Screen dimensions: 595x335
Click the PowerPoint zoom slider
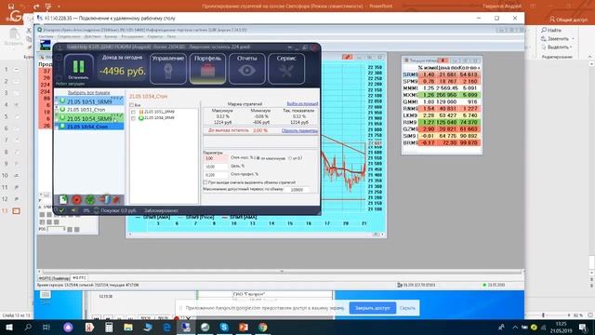543,315
